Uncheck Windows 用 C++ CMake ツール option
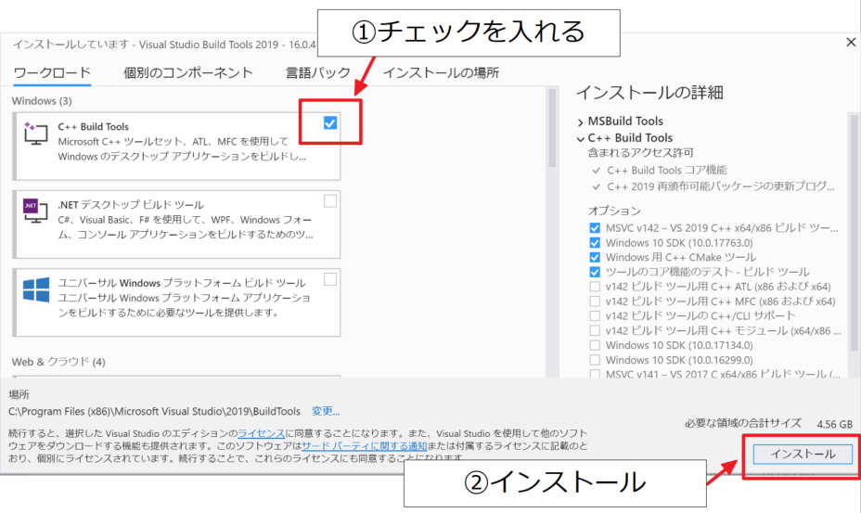This screenshot has width=861, height=513. click(x=595, y=257)
